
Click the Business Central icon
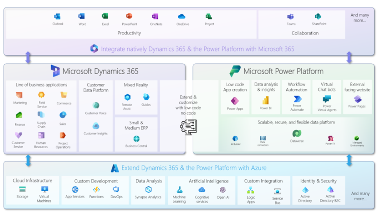tap(136, 139)
